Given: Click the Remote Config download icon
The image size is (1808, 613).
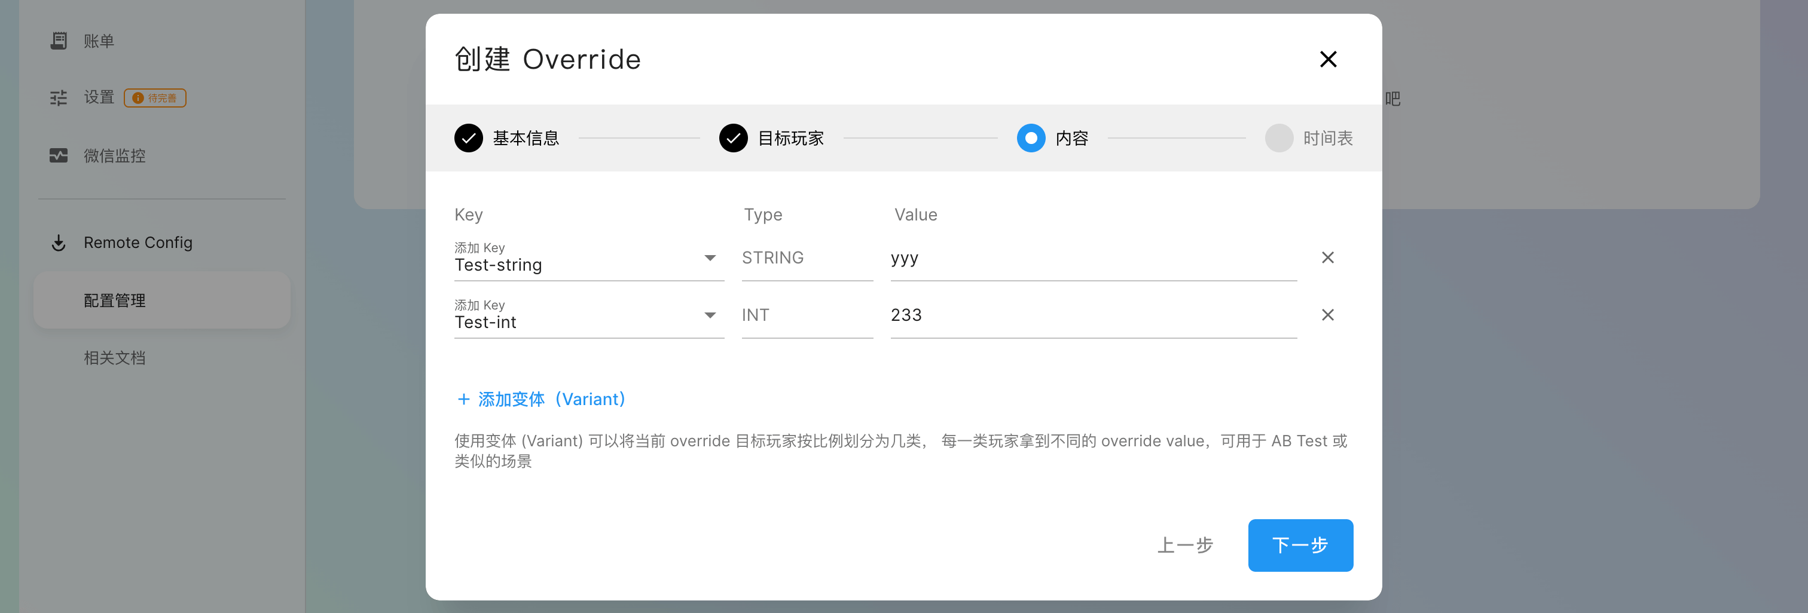Looking at the screenshot, I should [59, 243].
